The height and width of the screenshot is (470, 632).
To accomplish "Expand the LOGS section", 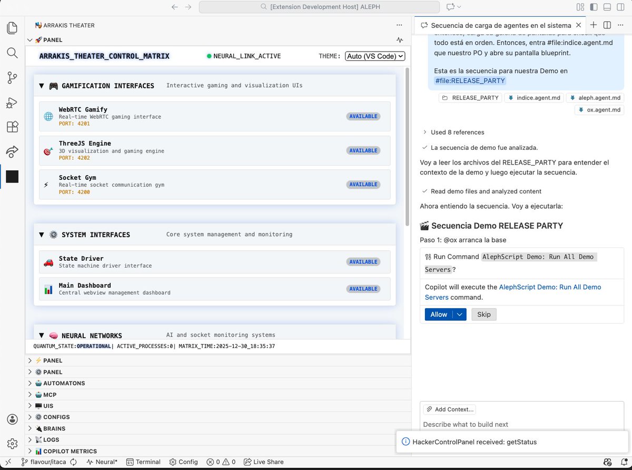I will click(218, 440).
